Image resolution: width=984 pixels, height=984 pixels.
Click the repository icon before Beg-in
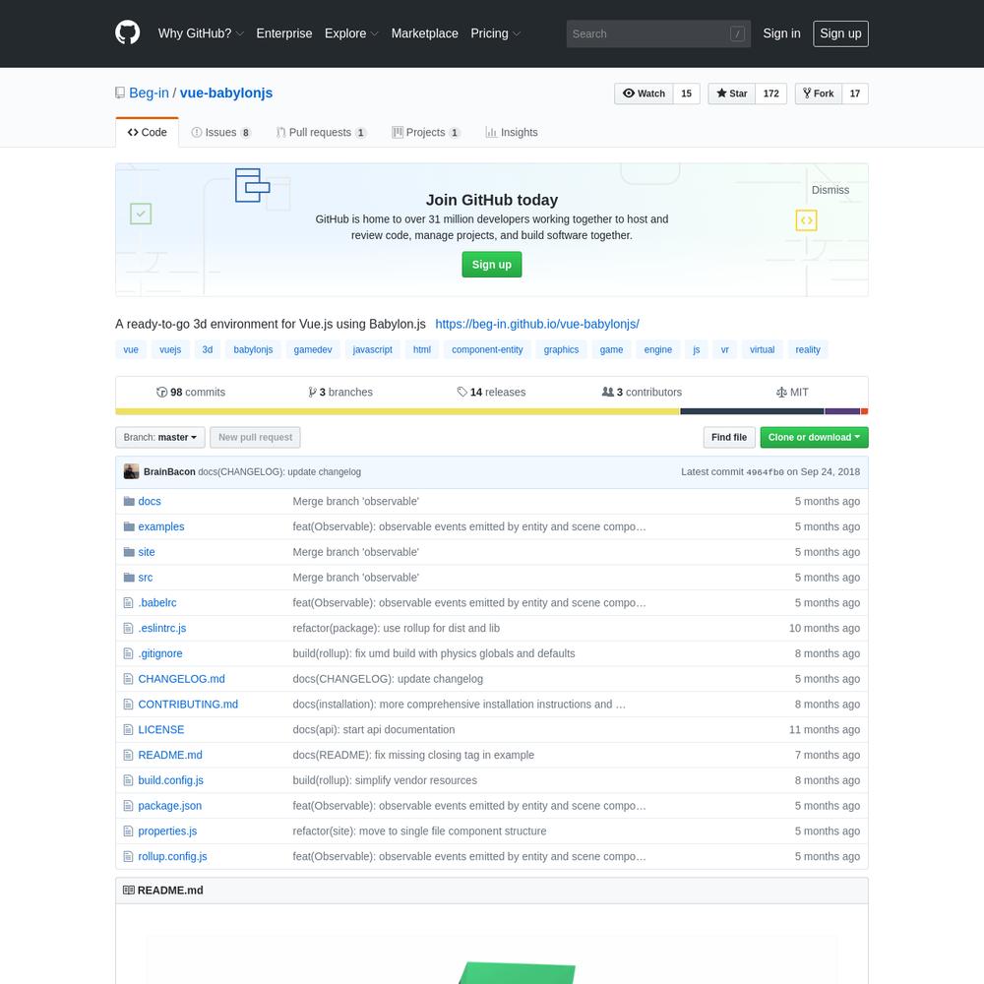(x=120, y=92)
